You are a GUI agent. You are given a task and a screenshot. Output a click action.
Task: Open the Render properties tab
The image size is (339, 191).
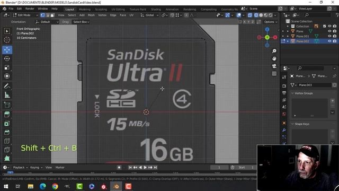(284, 86)
